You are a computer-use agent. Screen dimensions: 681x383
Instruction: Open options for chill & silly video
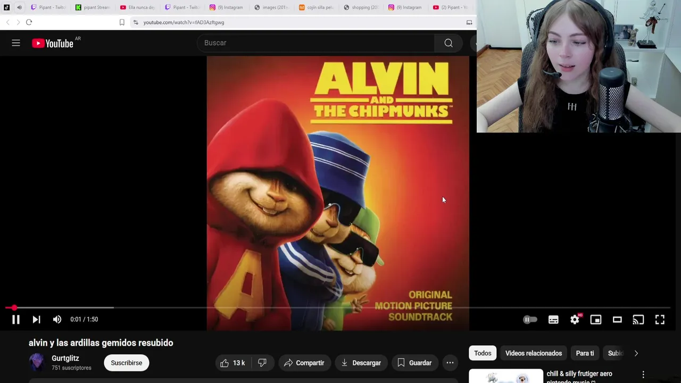click(x=643, y=374)
